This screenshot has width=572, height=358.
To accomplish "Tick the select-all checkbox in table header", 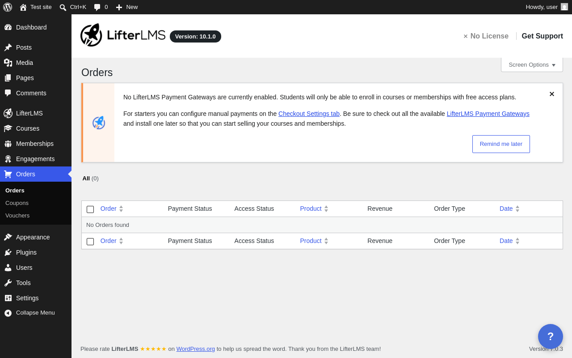I will 90,209.
